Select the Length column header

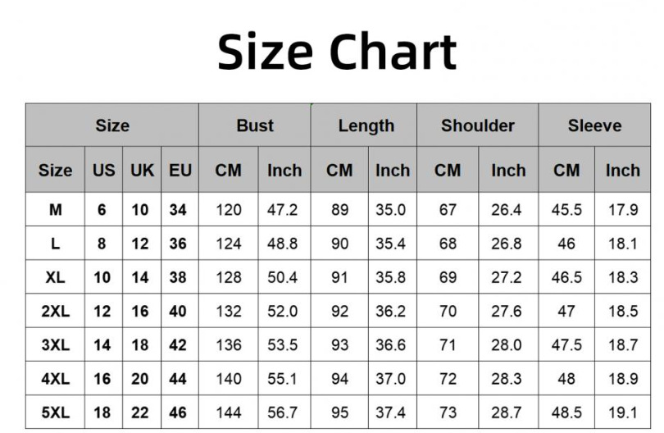pyautogui.click(x=366, y=125)
